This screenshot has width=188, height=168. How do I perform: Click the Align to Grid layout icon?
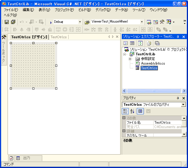click(6, 30)
